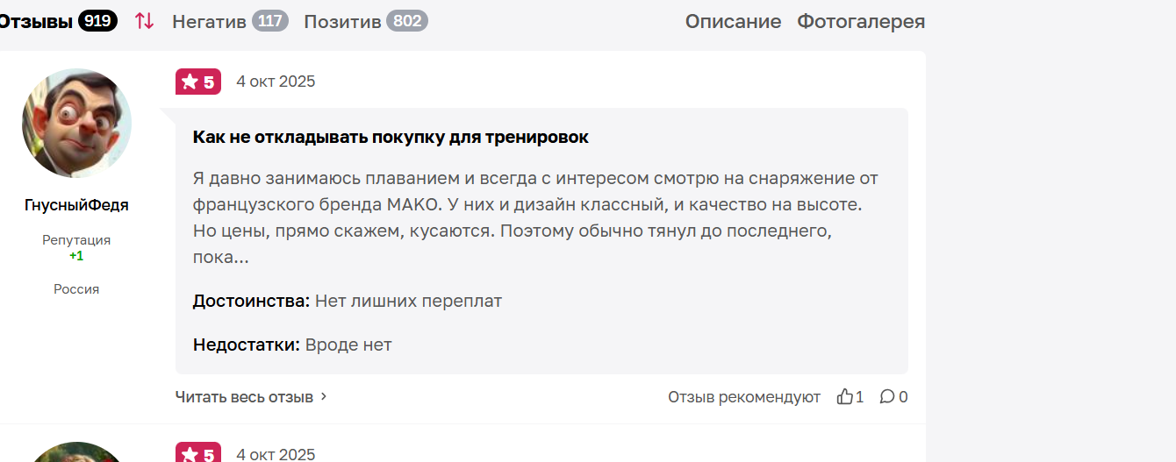Filter reviews by Негатив 117
The height and width of the screenshot is (462, 1176).
tap(230, 21)
